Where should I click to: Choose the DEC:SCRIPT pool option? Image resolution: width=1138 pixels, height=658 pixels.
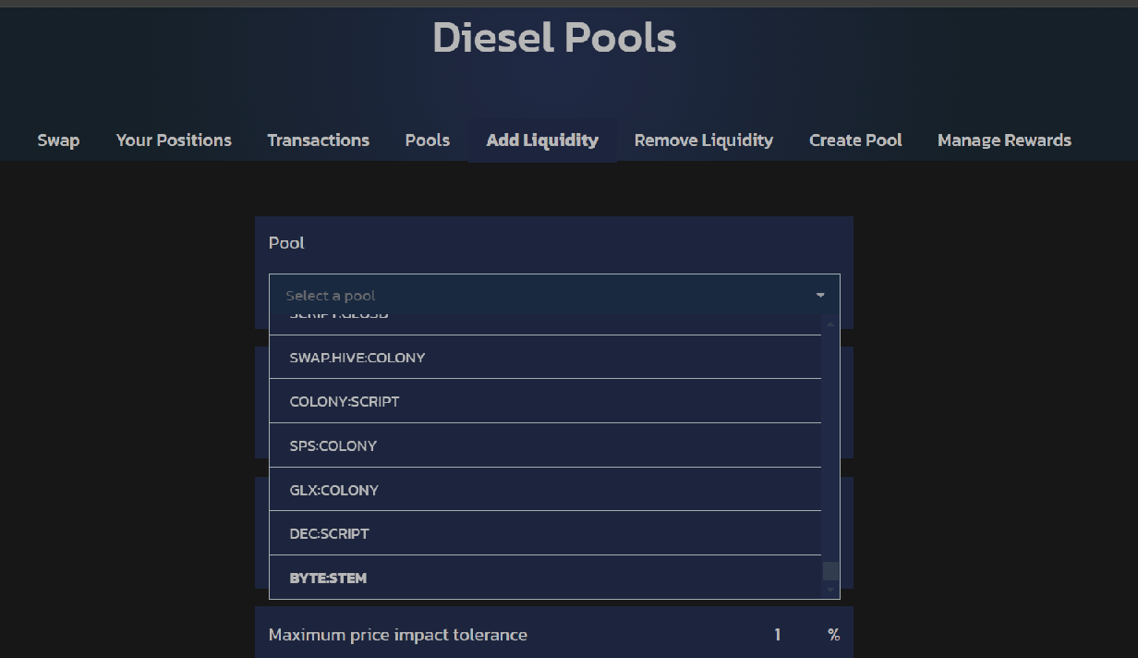click(545, 534)
